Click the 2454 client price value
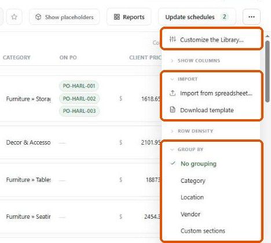271x243 pixels. click(x=152, y=216)
